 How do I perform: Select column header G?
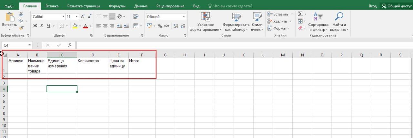click(x=165, y=55)
